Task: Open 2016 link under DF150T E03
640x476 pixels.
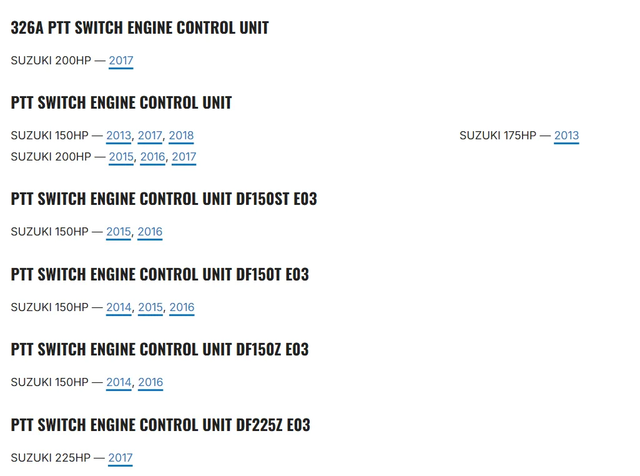Action: 182,307
